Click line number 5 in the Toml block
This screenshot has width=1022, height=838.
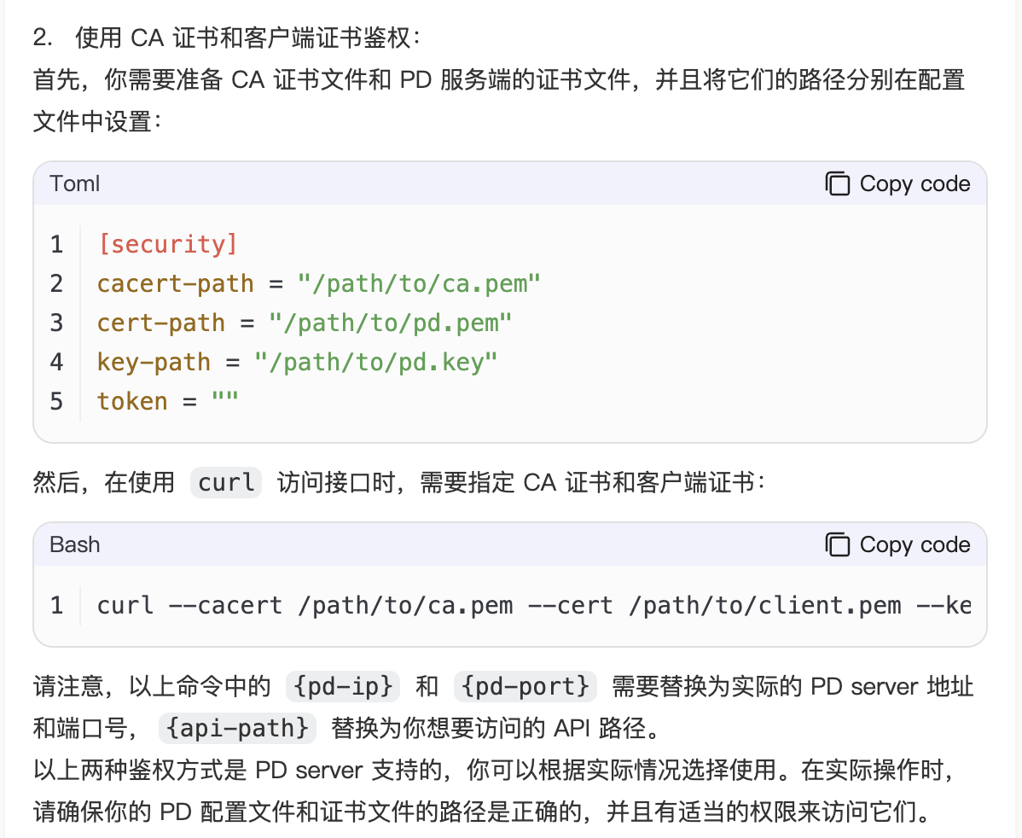(56, 401)
